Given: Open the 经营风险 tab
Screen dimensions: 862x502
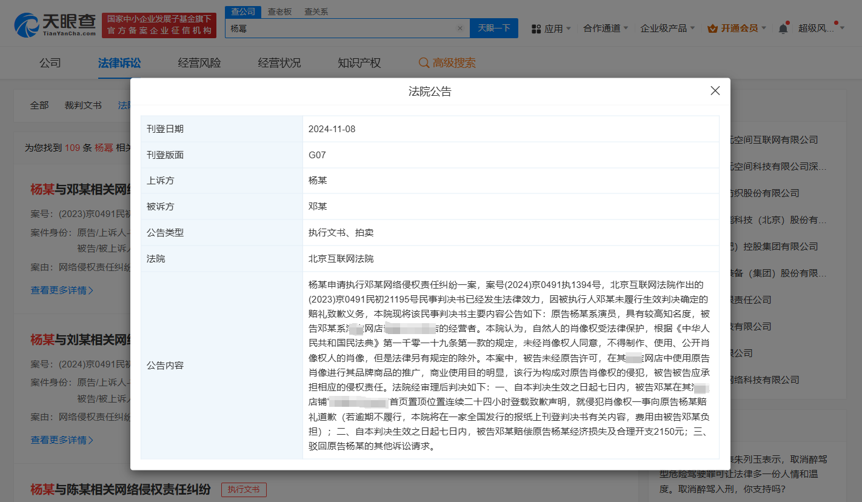Looking at the screenshot, I should coord(199,63).
